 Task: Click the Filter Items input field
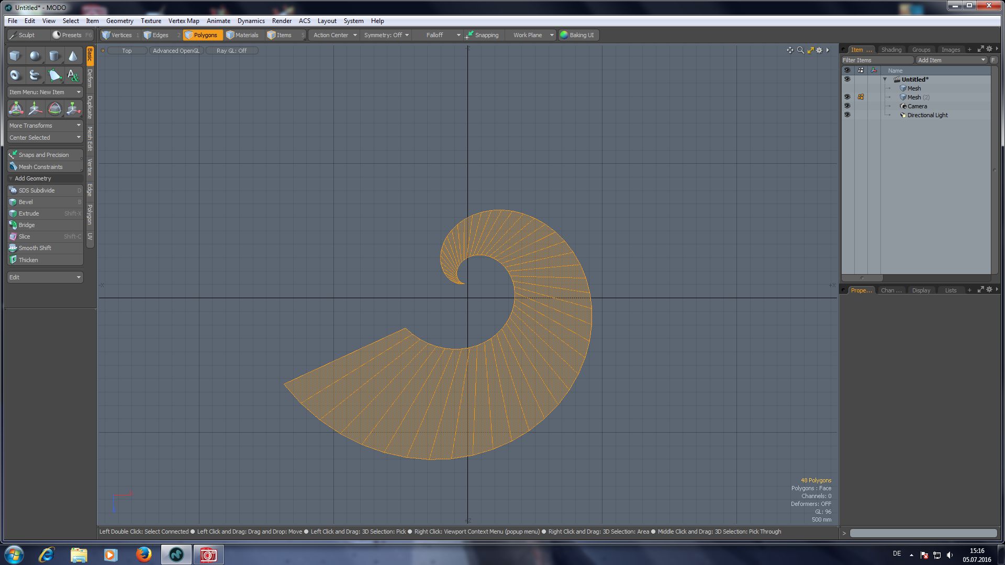click(877, 60)
